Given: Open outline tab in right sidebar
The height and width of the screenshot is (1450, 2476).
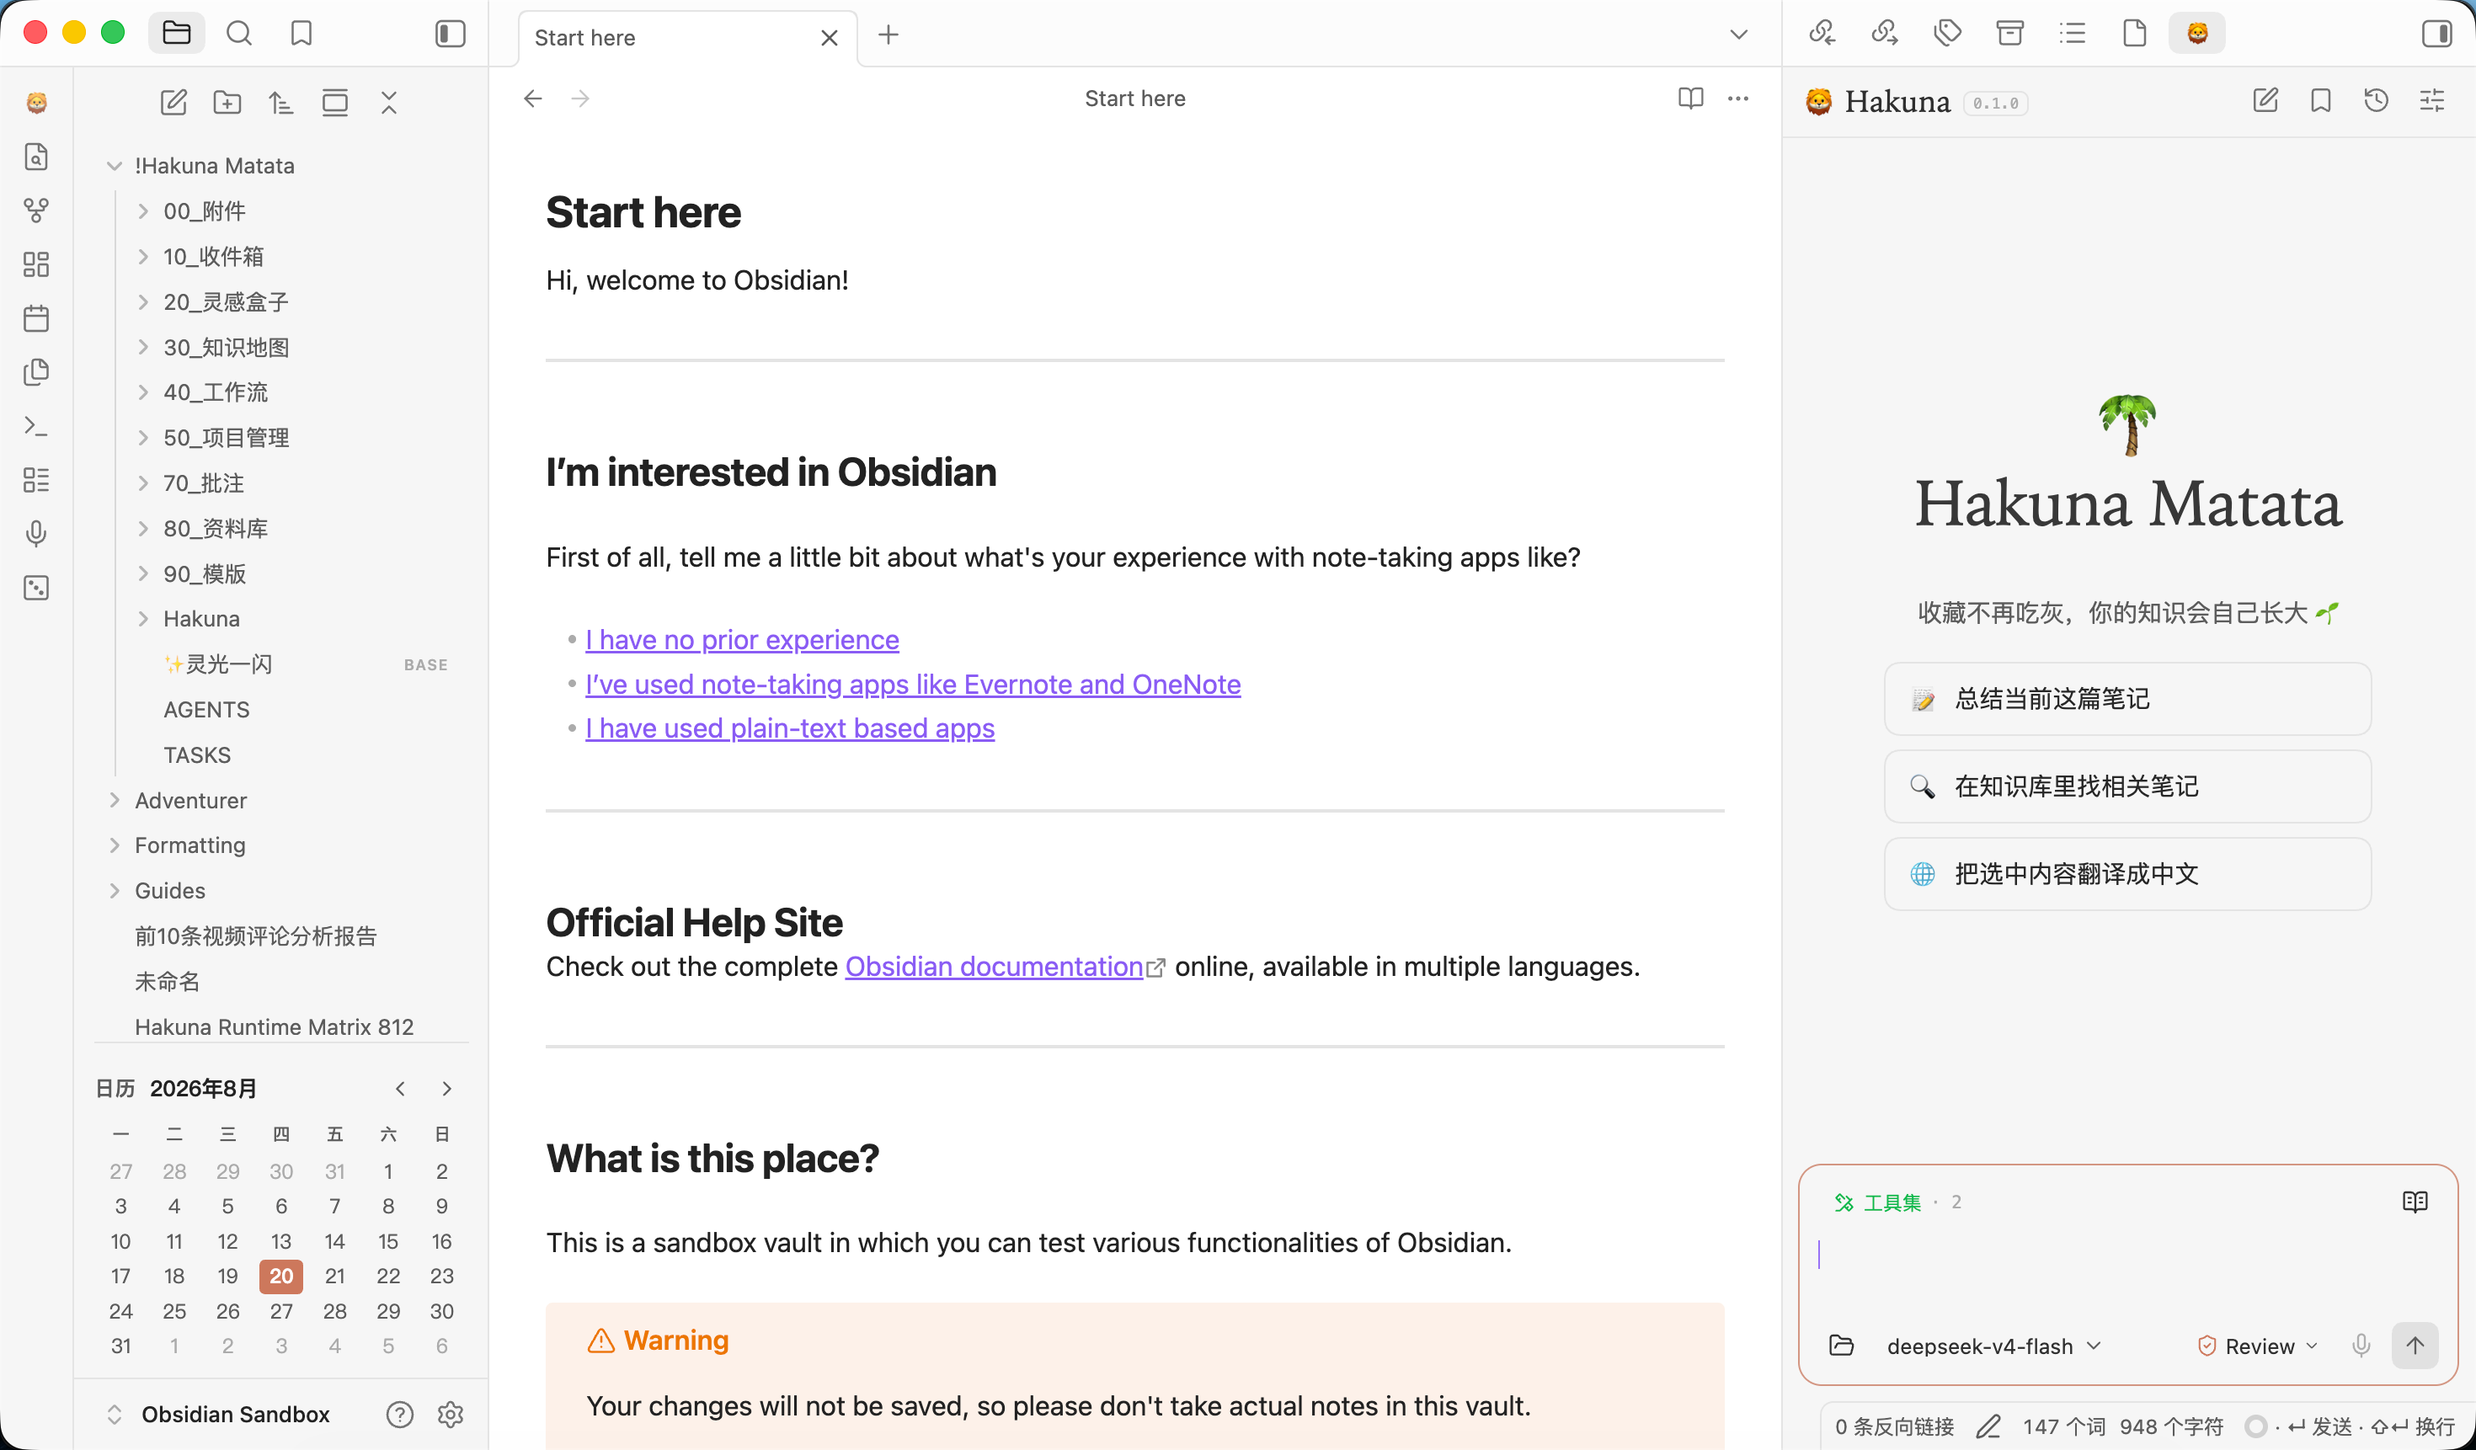Looking at the screenshot, I should [2072, 34].
